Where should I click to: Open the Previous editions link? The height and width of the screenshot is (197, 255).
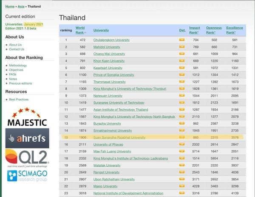tap(20, 83)
